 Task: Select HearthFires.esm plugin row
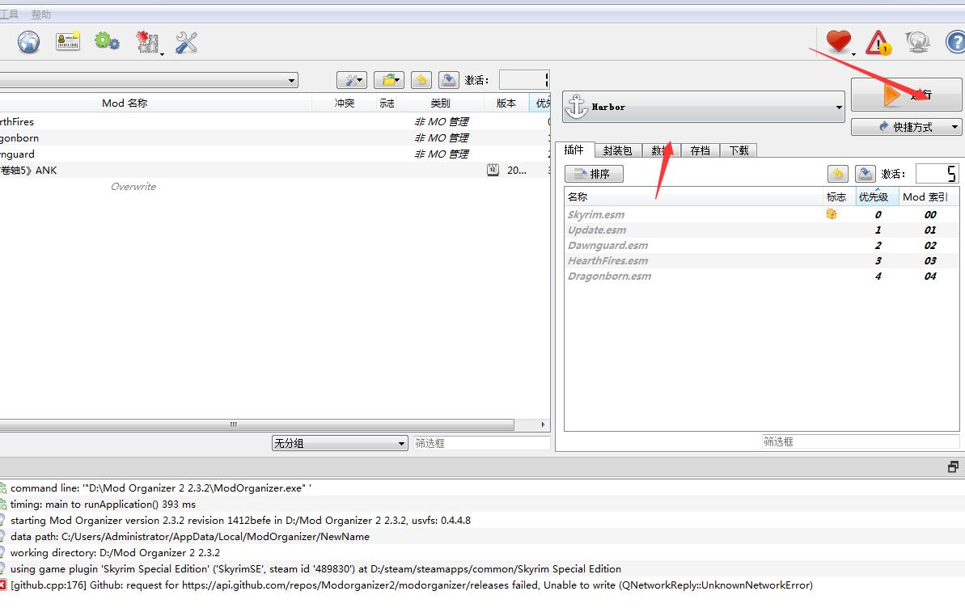(761, 260)
